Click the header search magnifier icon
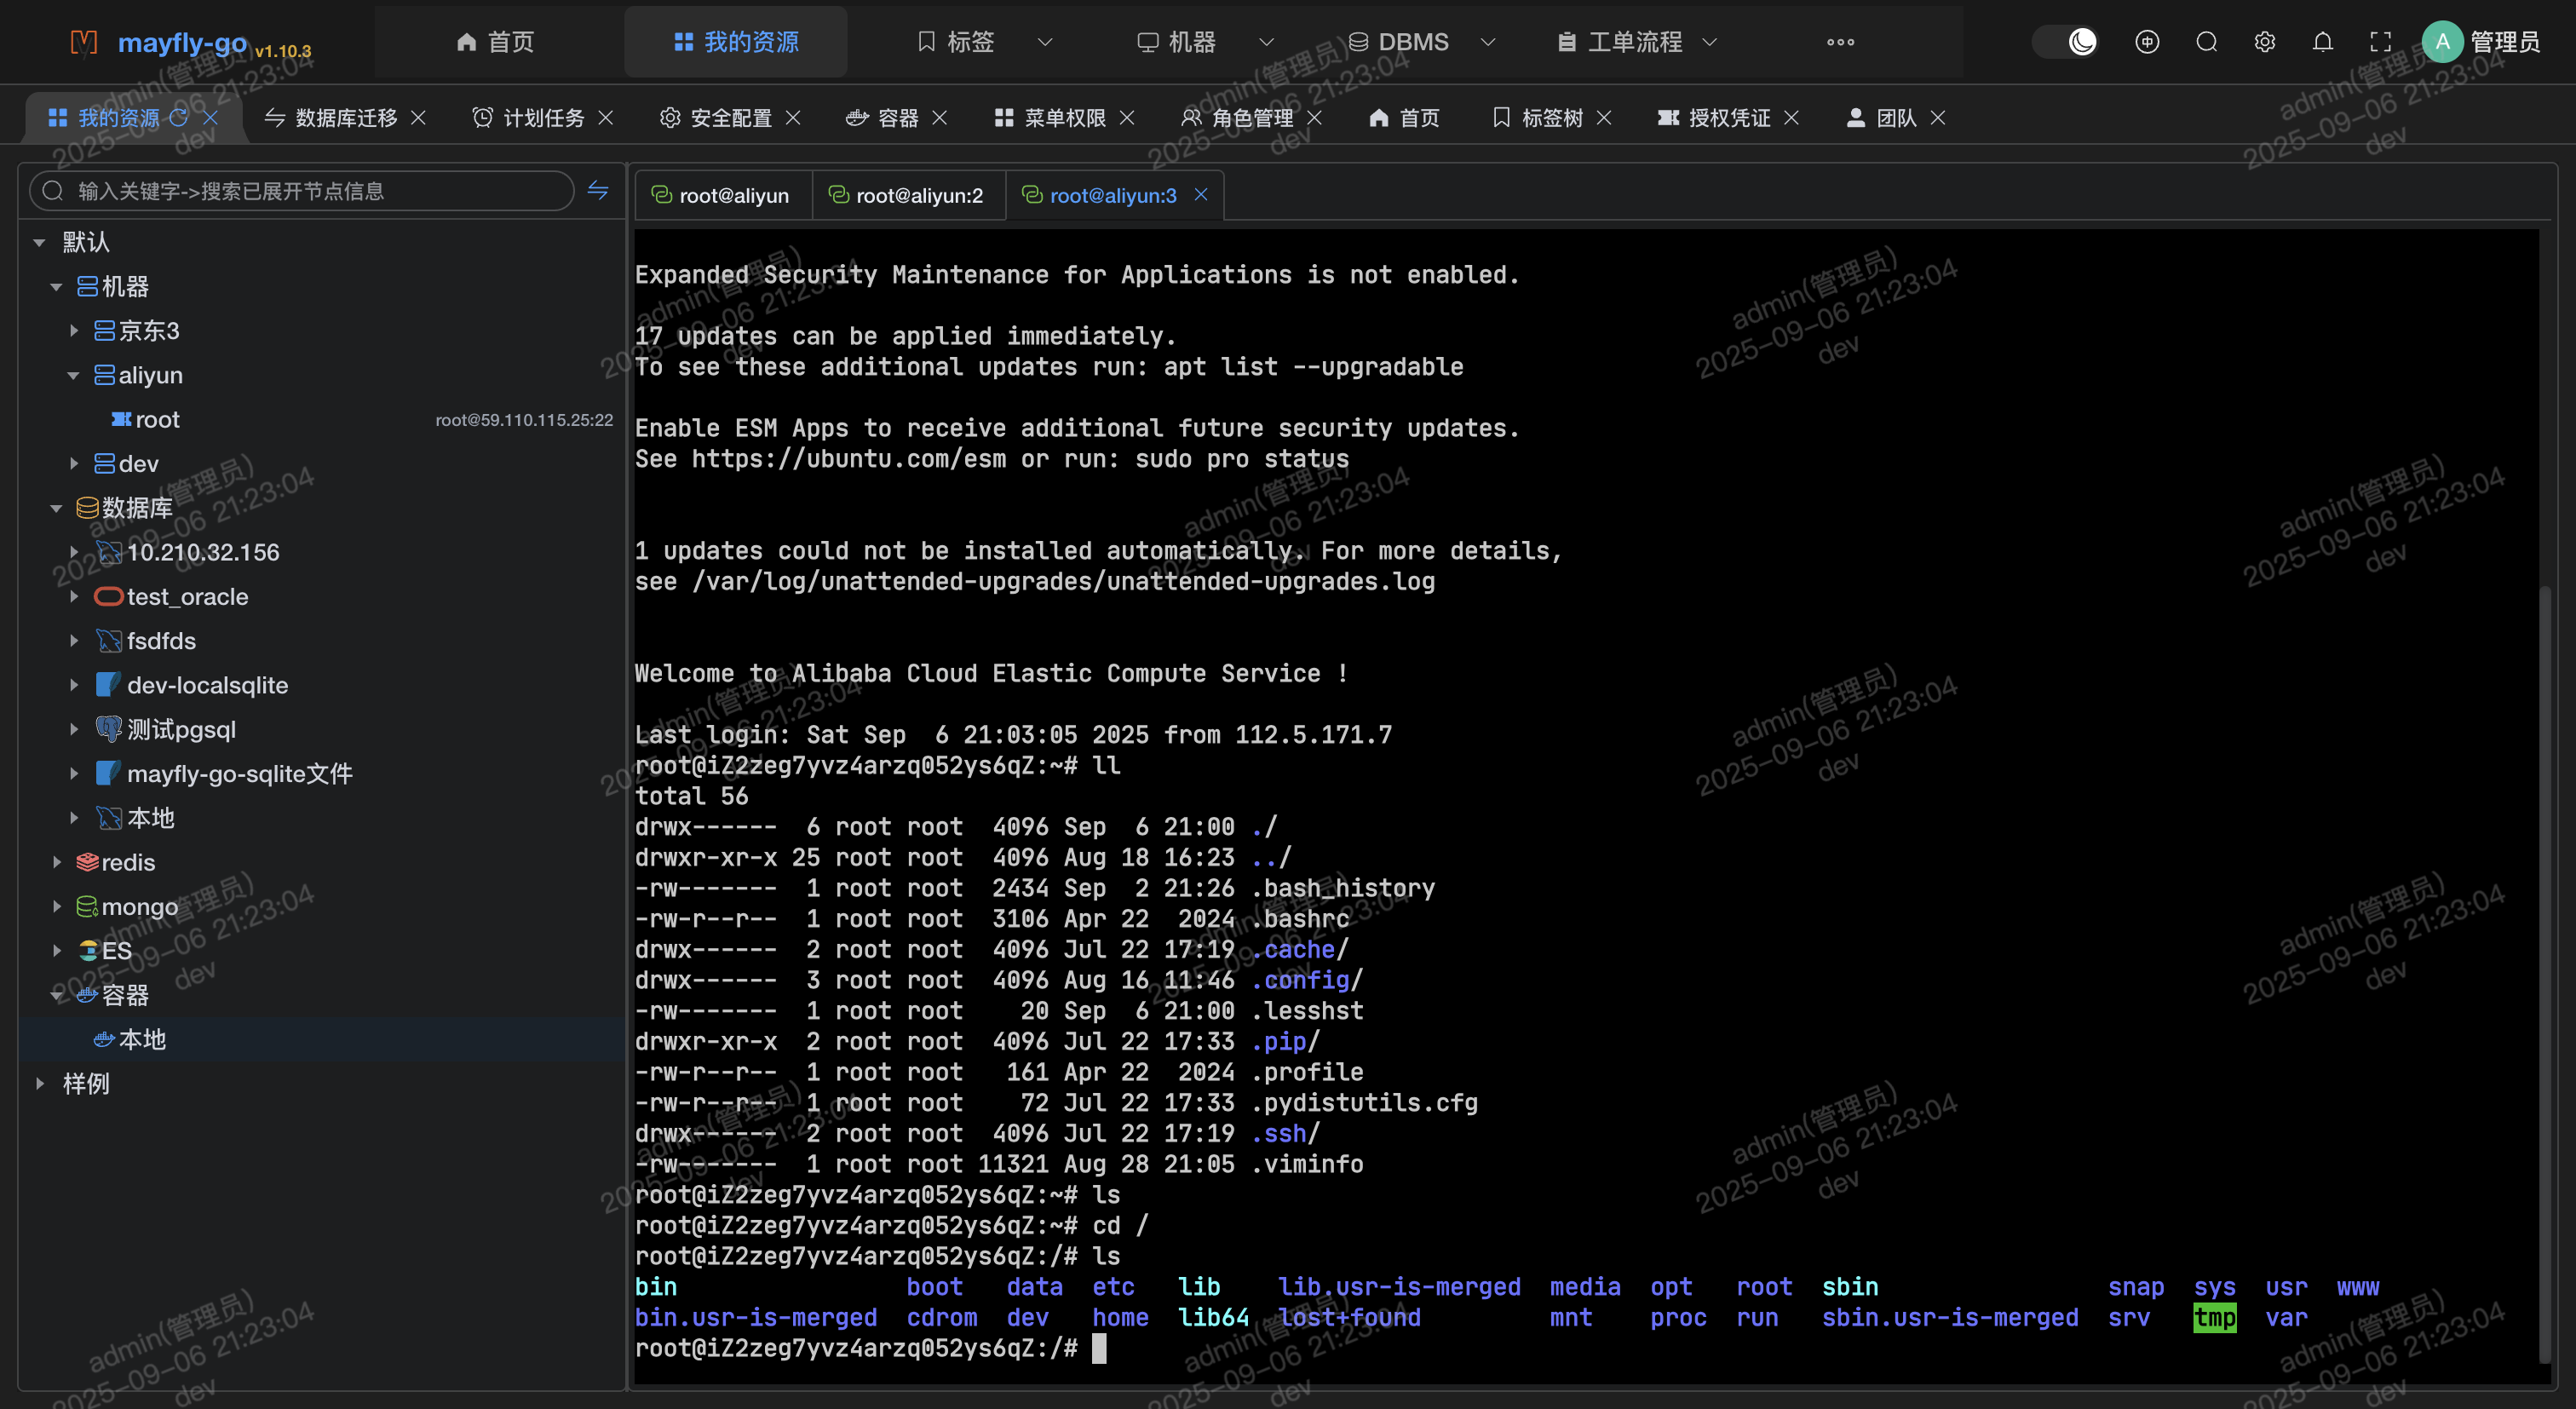 tap(2206, 42)
